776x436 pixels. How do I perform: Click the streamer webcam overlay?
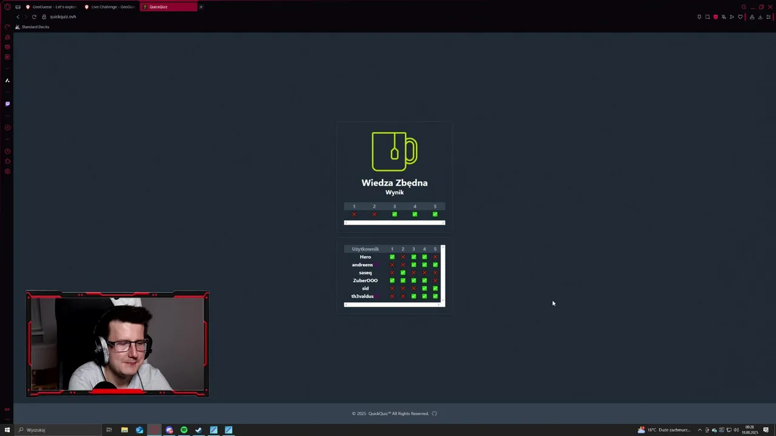point(118,344)
